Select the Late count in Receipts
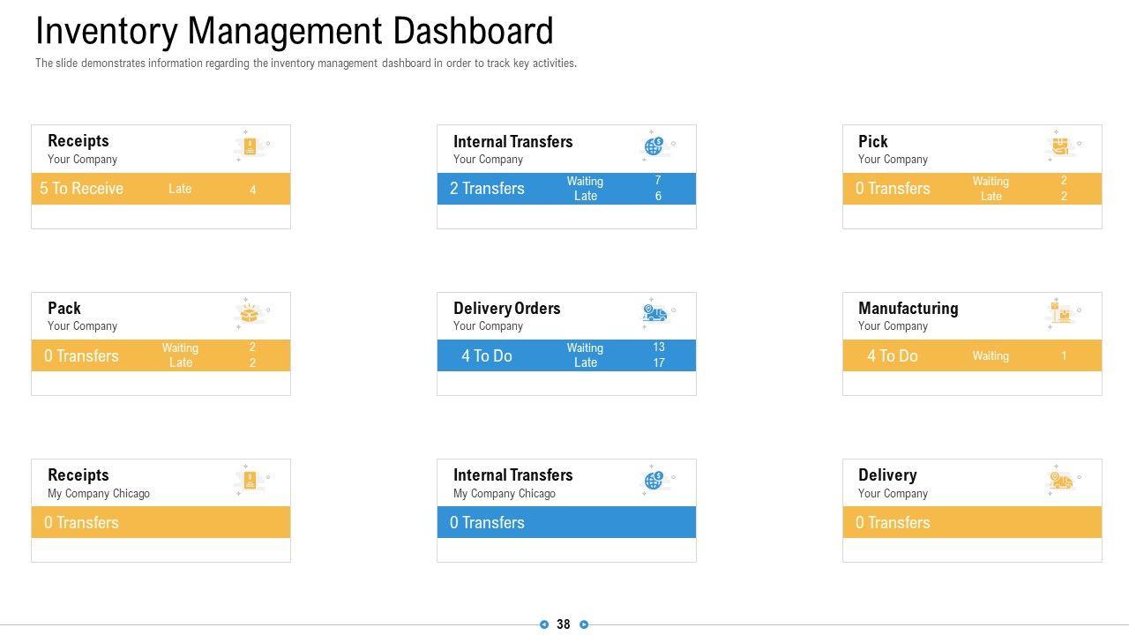This screenshot has height=635, width=1129. tap(252, 190)
